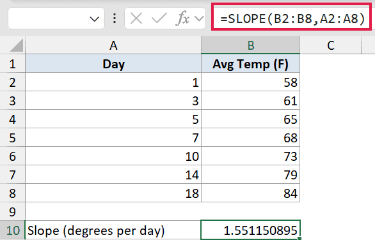The width and height of the screenshot is (375, 240).
Task: Select row 4 header
Action: [12, 119]
